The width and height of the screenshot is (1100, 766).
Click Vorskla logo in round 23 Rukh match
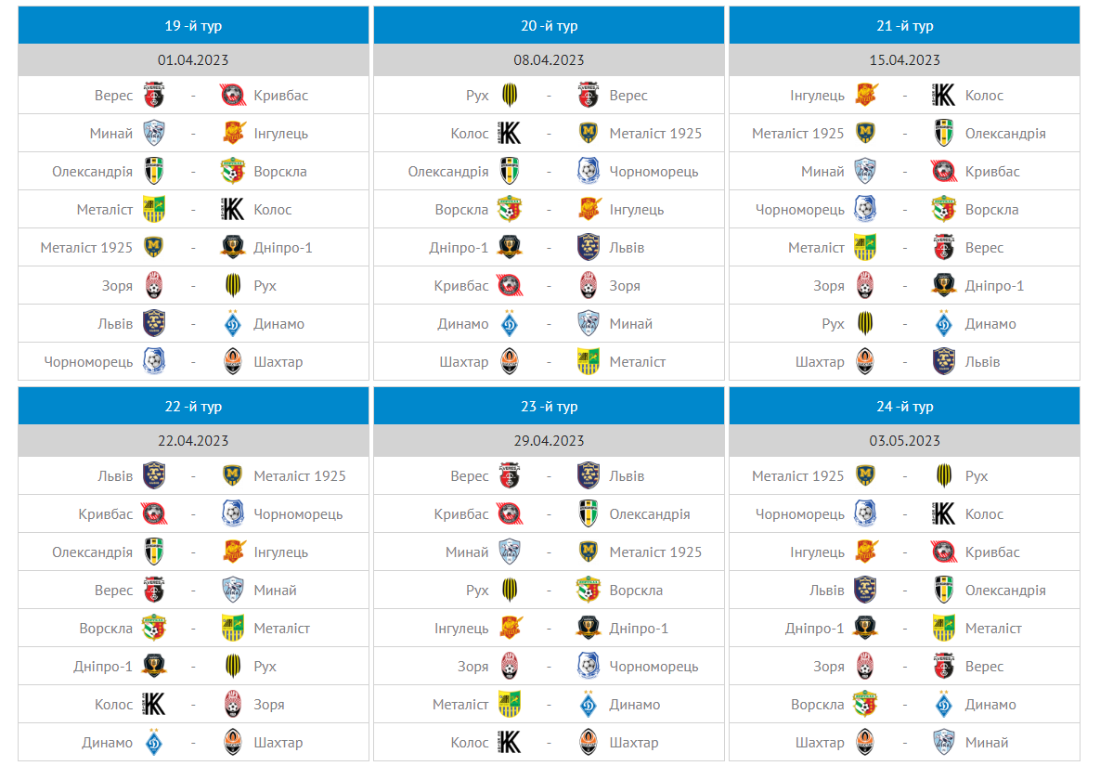coord(589,591)
